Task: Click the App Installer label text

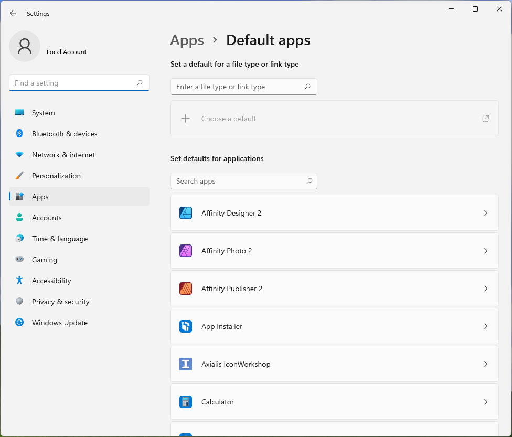Action: [222, 326]
